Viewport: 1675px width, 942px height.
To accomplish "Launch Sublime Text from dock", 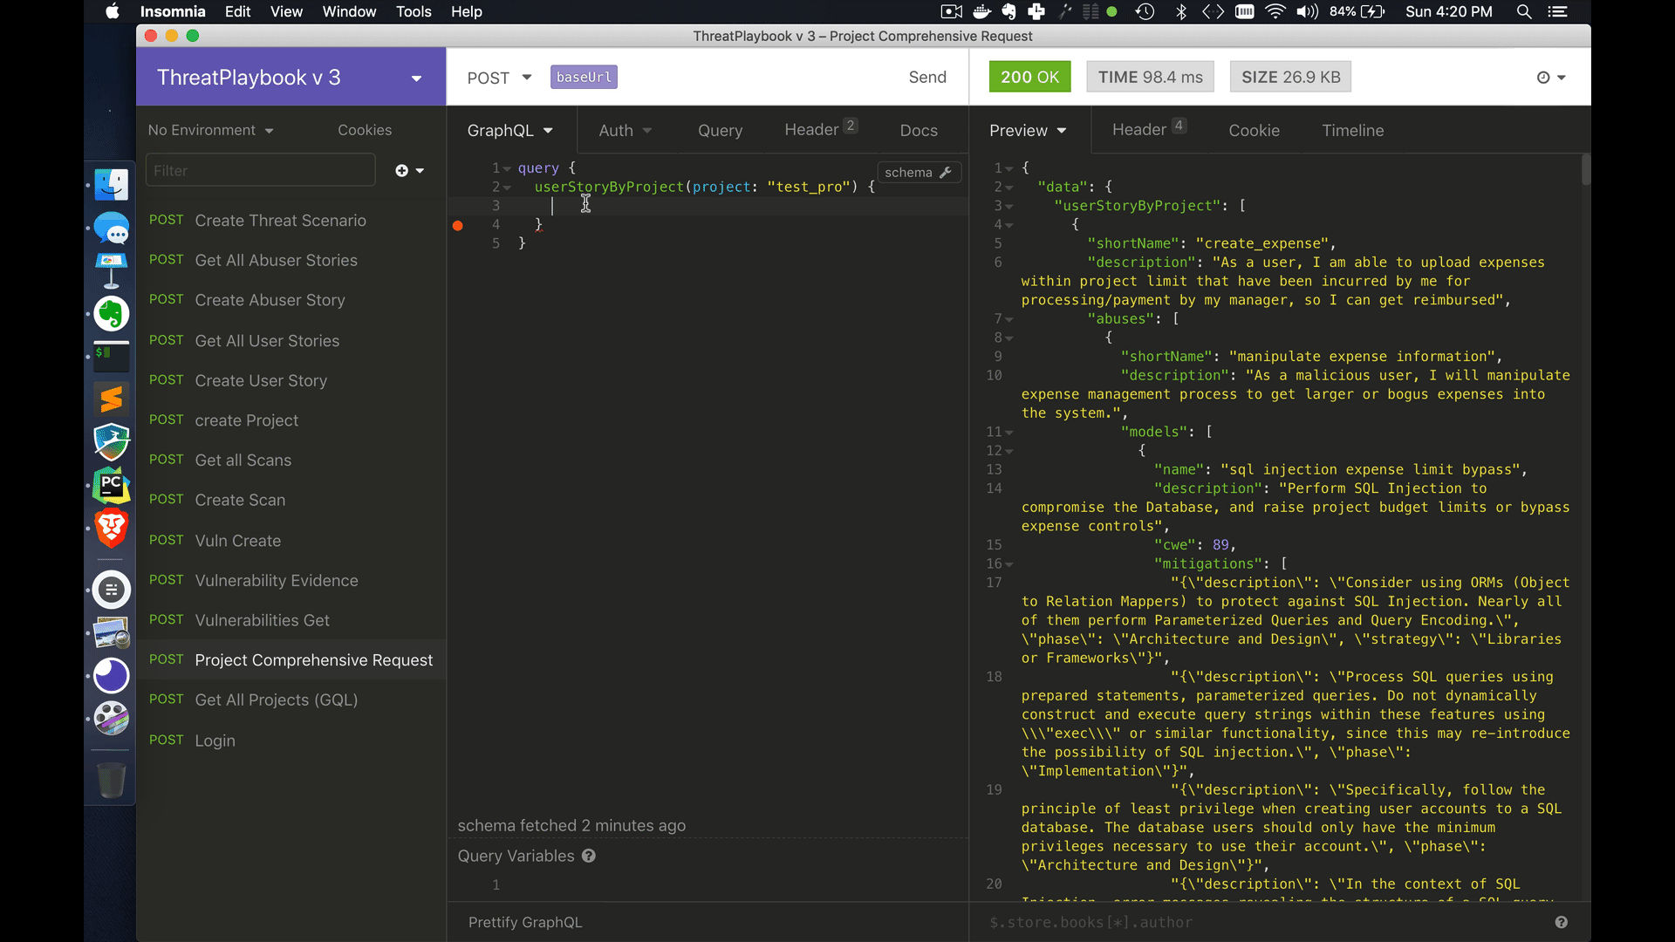I will (x=112, y=399).
